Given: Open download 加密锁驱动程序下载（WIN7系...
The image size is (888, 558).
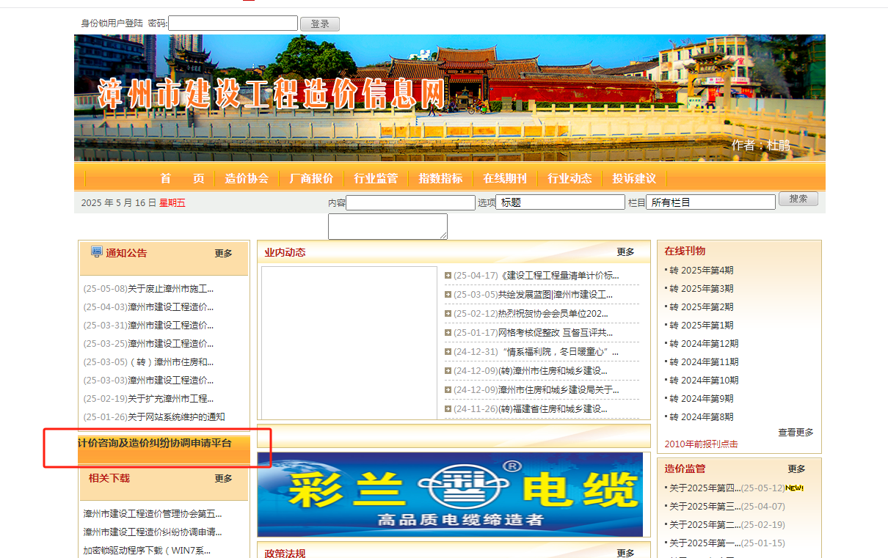Looking at the screenshot, I should [147, 551].
